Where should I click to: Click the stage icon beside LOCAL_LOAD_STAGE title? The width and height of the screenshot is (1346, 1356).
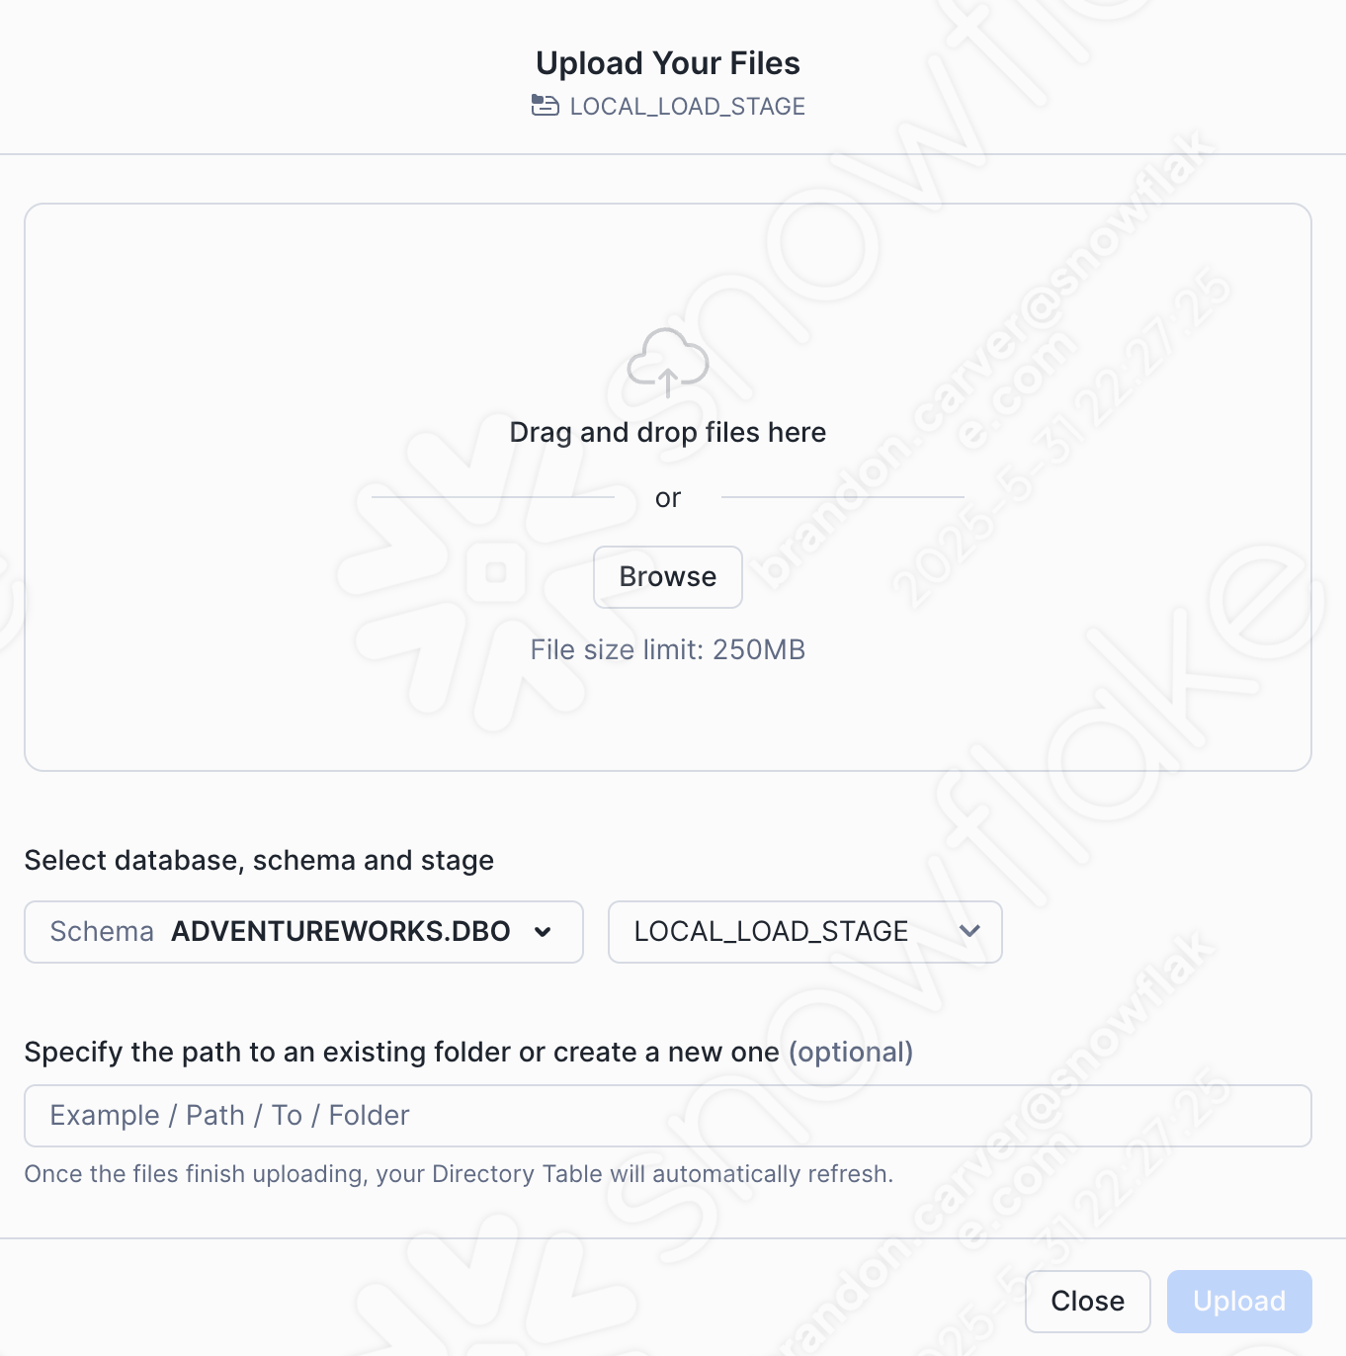coord(545,105)
